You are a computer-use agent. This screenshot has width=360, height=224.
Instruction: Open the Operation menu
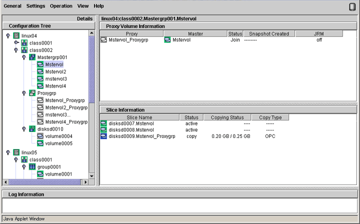(61, 6)
